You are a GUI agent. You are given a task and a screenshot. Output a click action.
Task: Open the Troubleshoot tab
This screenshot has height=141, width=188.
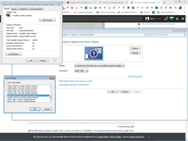coord(23,9)
